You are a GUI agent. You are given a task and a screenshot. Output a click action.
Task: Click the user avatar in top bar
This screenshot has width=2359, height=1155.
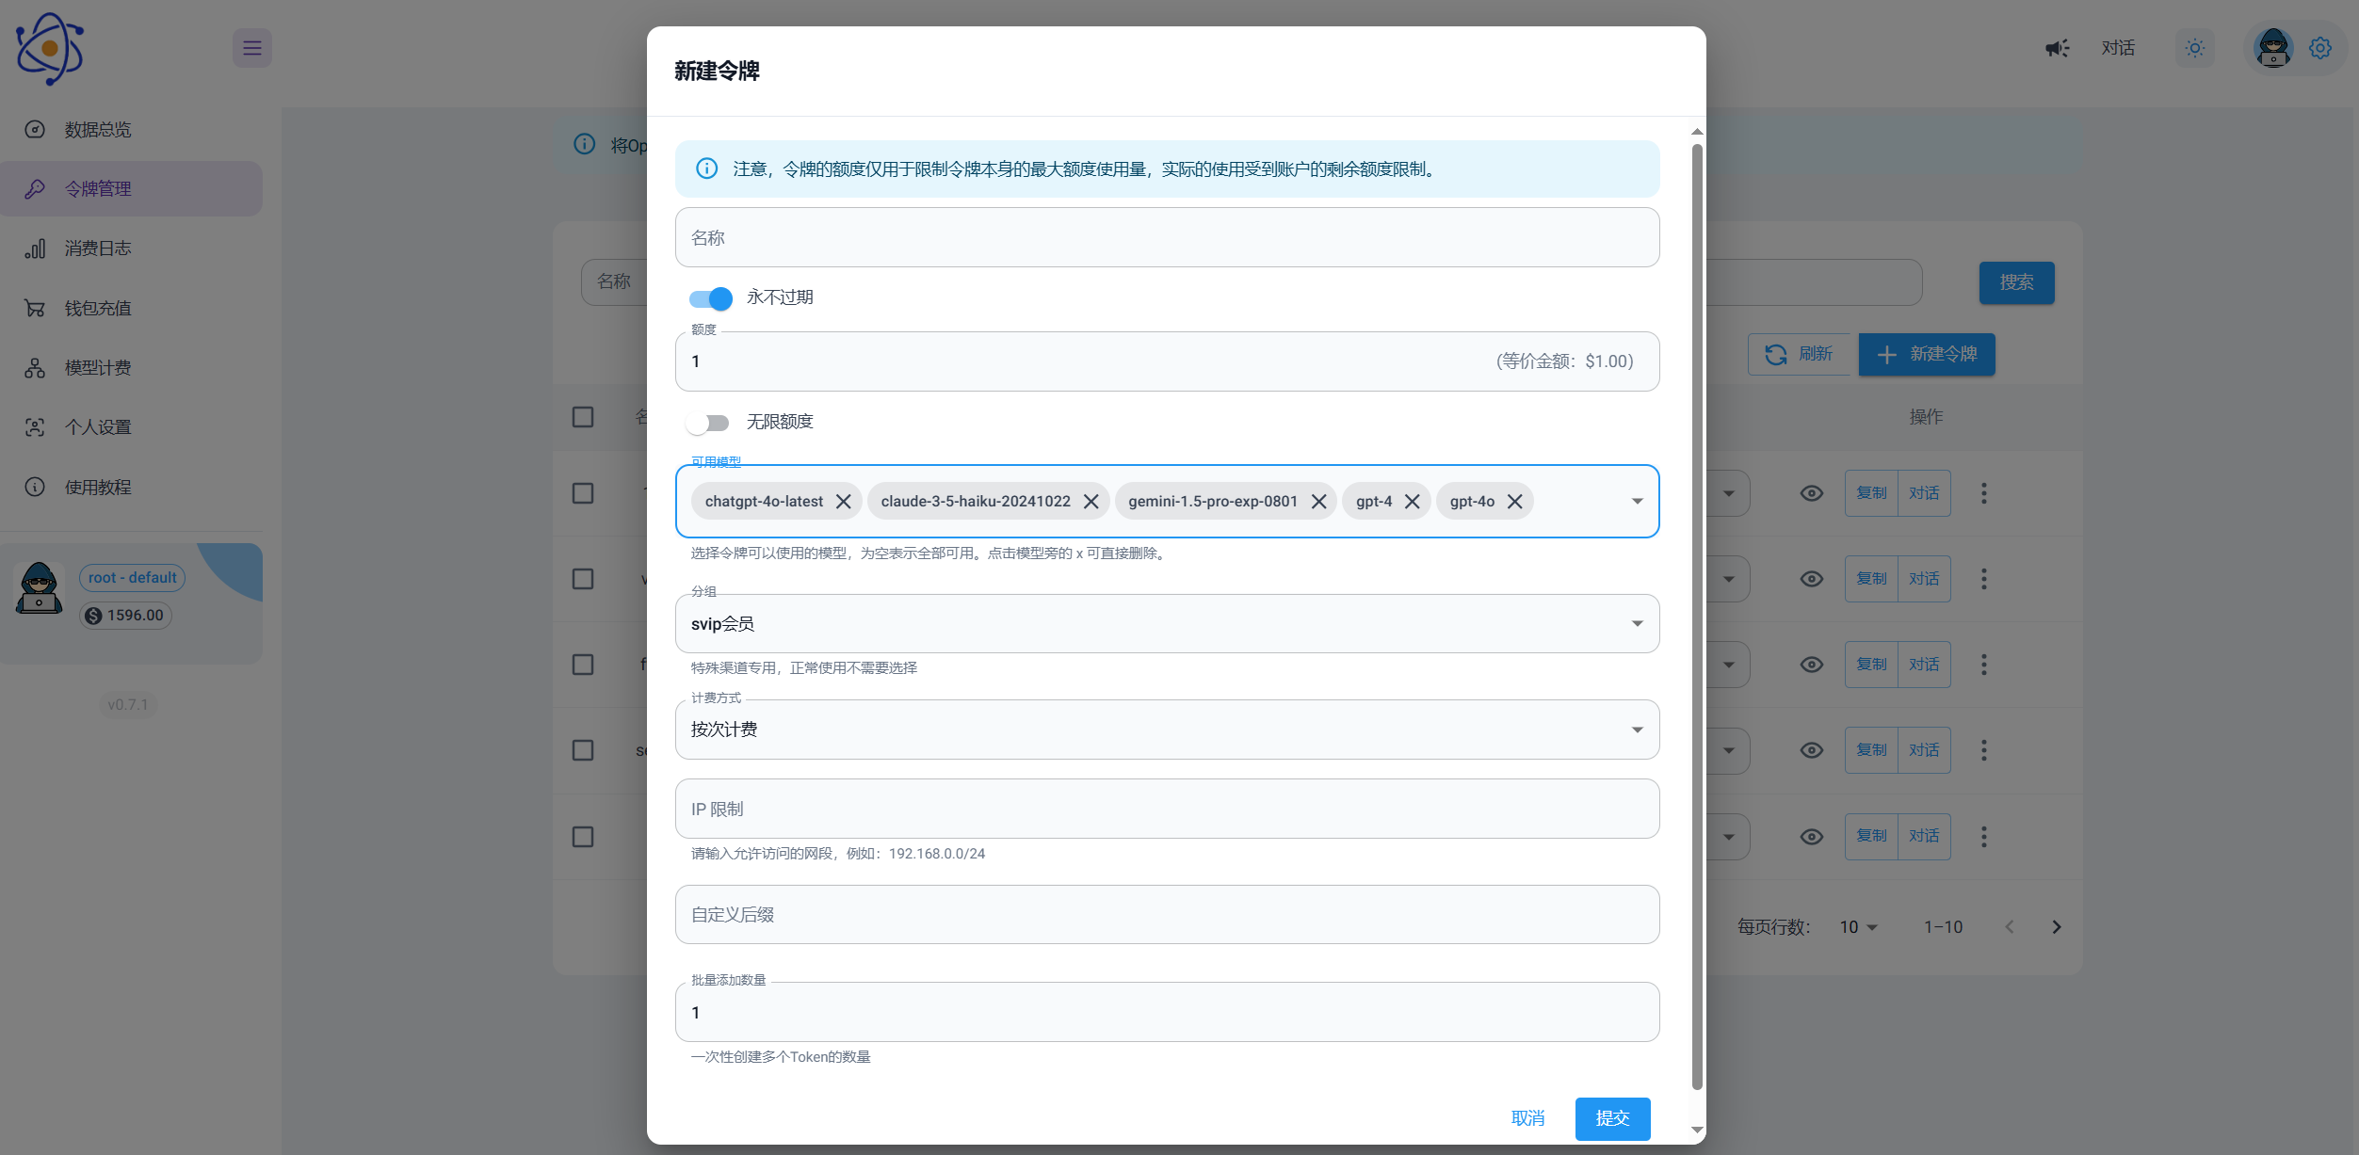(2273, 48)
